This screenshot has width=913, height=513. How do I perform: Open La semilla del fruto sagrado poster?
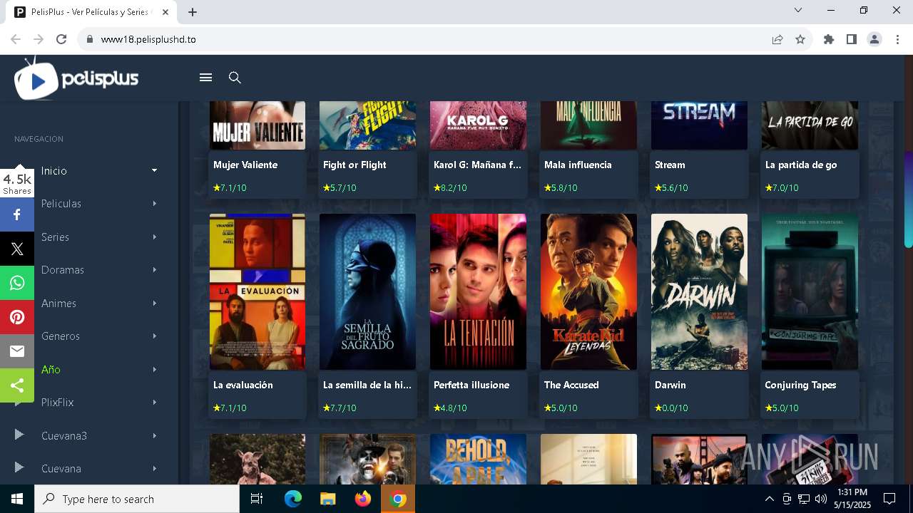tap(367, 292)
